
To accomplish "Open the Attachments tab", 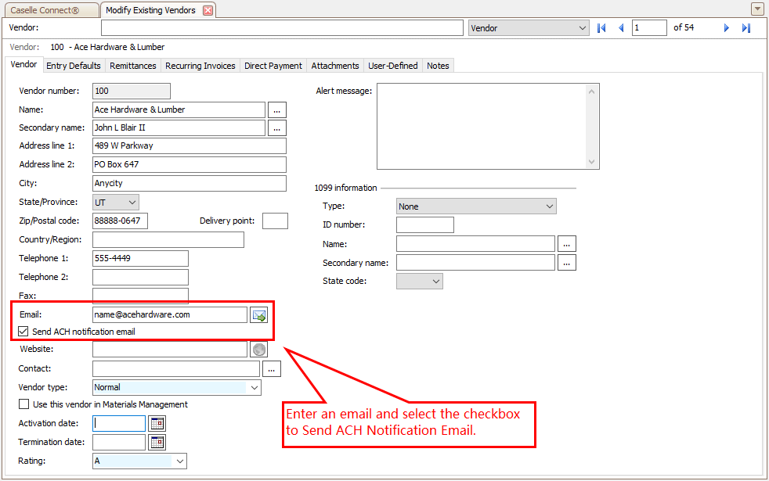I will click(x=335, y=66).
